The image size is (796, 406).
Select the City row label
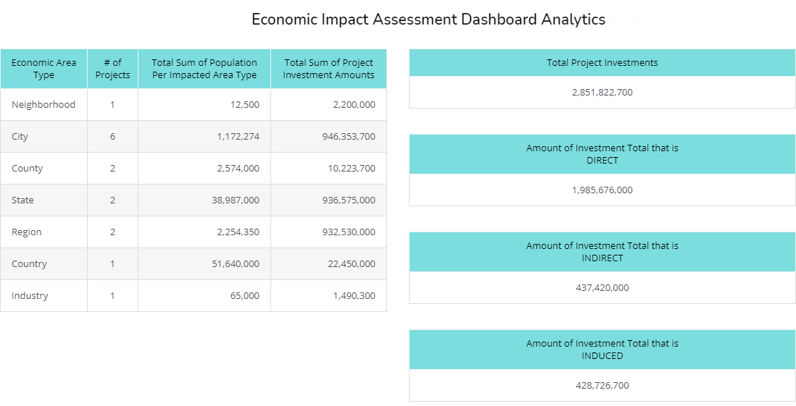(x=20, y=137)
